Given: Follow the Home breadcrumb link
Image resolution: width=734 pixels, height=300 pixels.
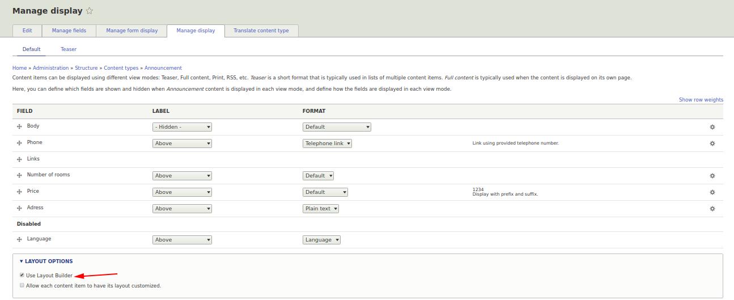Looking at the screenshot, I should coord(20,68).
